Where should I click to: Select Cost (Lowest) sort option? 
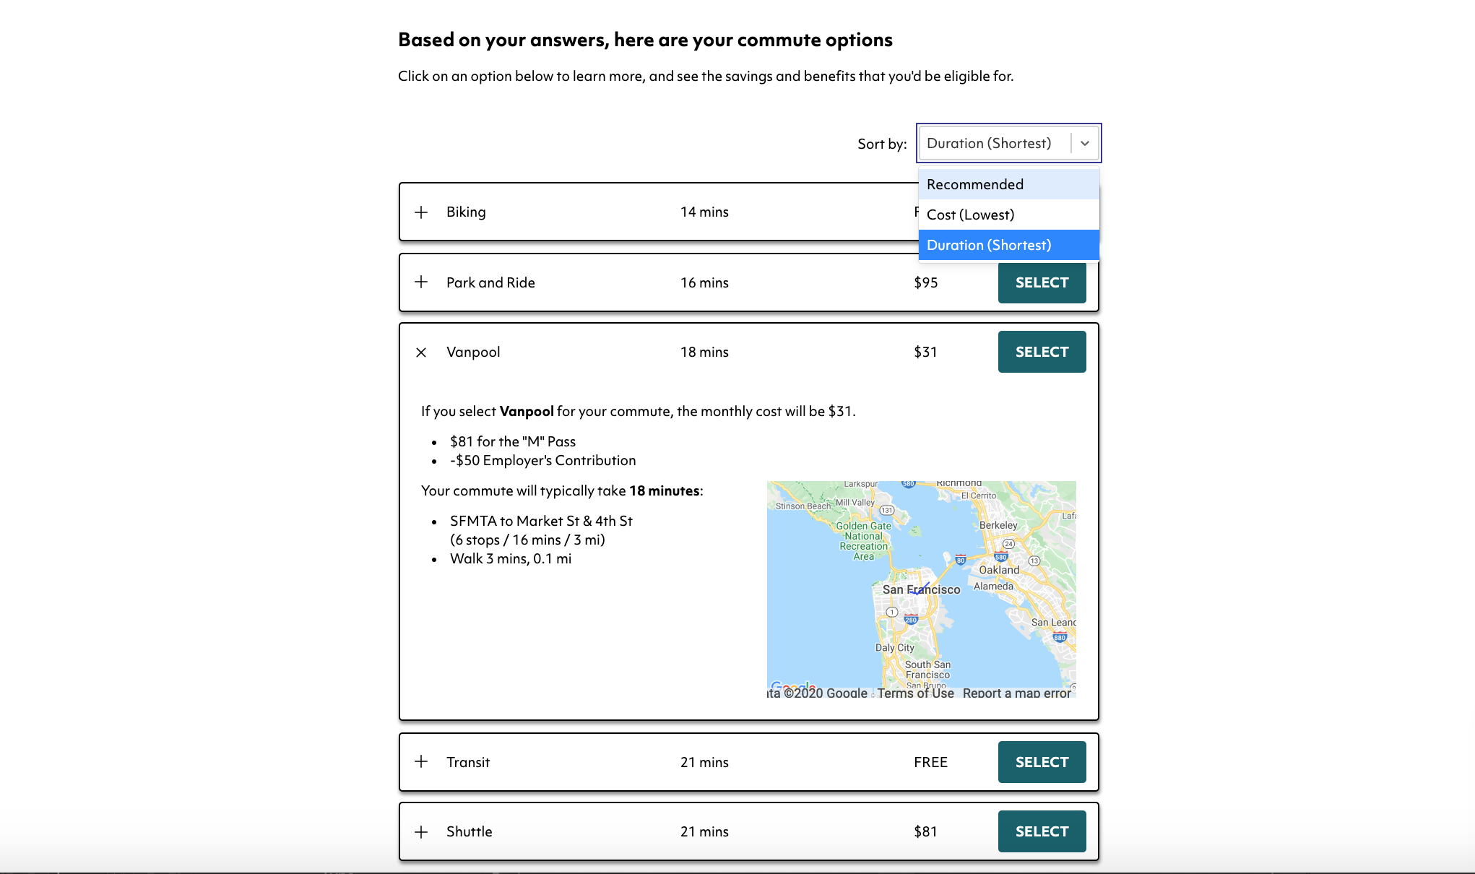click(1007, 215)
